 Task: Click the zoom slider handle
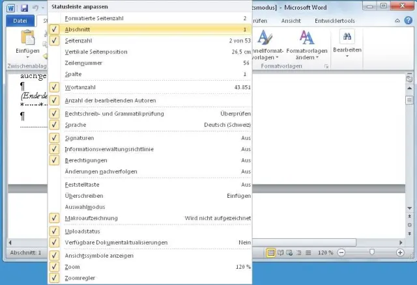372,252
